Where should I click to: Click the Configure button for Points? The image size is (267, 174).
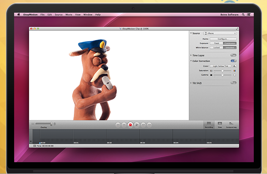coord(223,39)
